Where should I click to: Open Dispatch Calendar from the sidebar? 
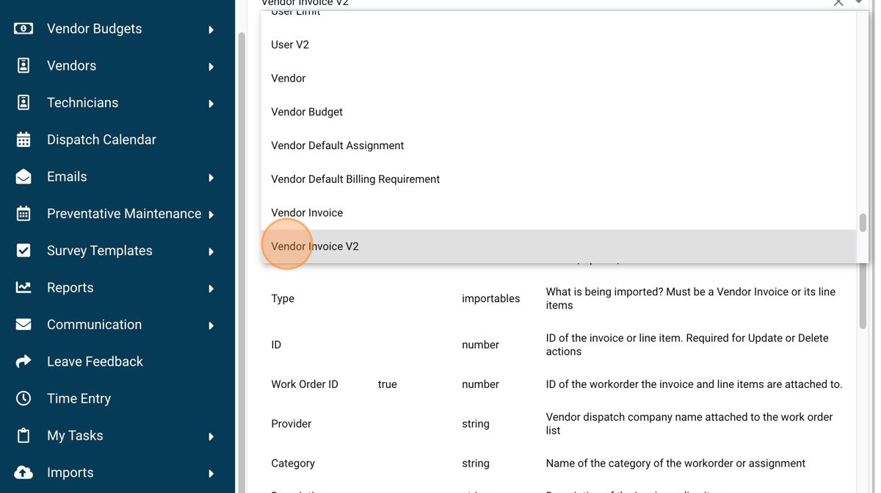(101, 140)
